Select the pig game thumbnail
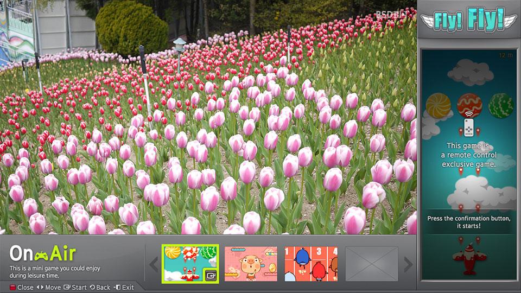 coord(251,264)
